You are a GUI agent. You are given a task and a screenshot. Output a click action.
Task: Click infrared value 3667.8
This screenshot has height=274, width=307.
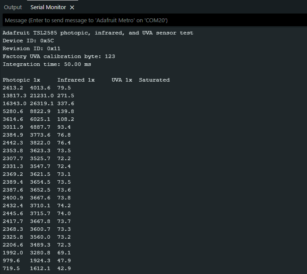click(x=40, y=221)
